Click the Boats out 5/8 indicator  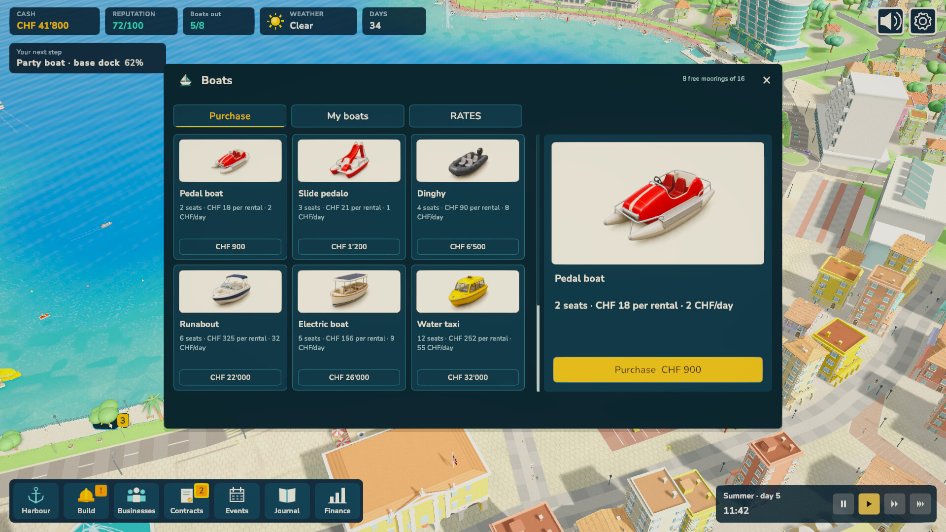[x=219, y=21]
